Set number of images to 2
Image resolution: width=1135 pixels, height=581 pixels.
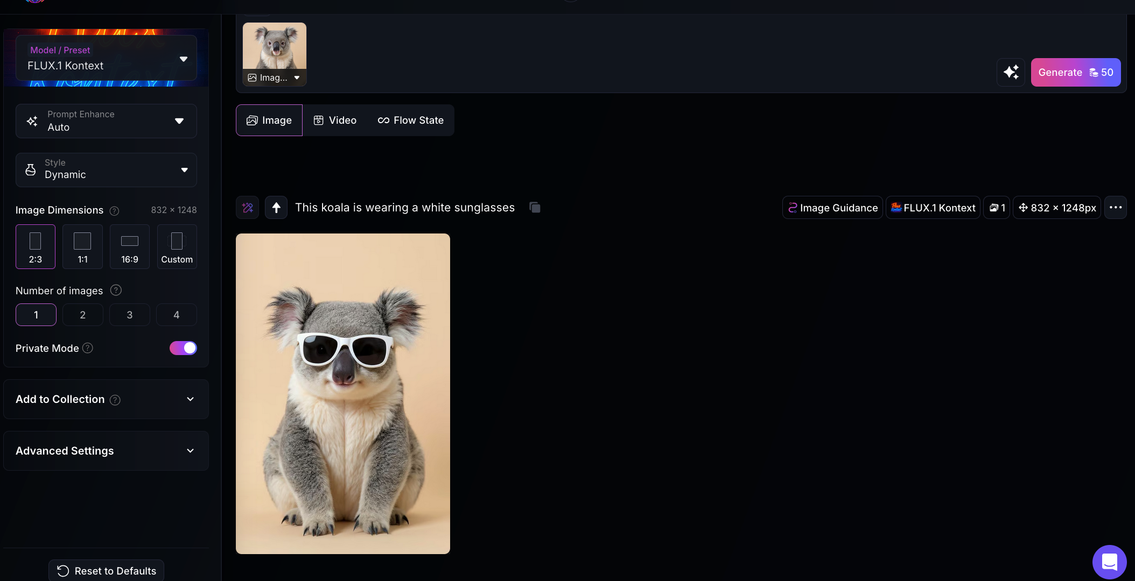pos(83,315)
